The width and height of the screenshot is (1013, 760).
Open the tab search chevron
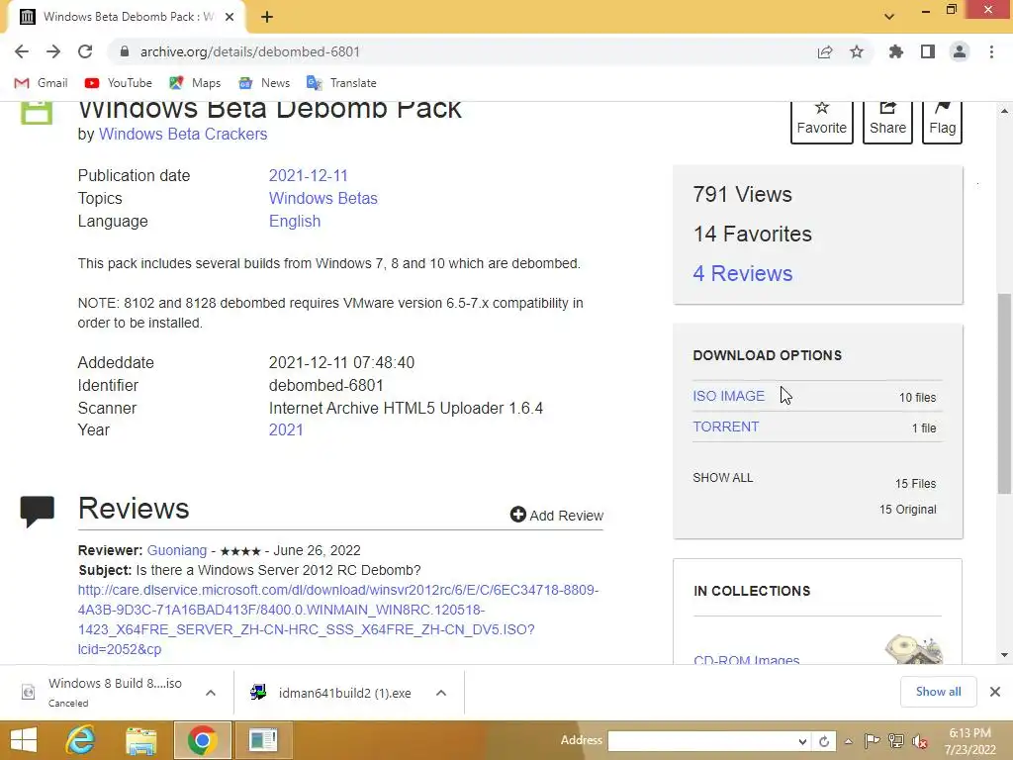click(889, 17)
